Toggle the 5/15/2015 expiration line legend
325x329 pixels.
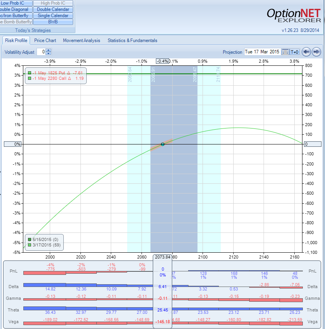(x=30, y=239)
